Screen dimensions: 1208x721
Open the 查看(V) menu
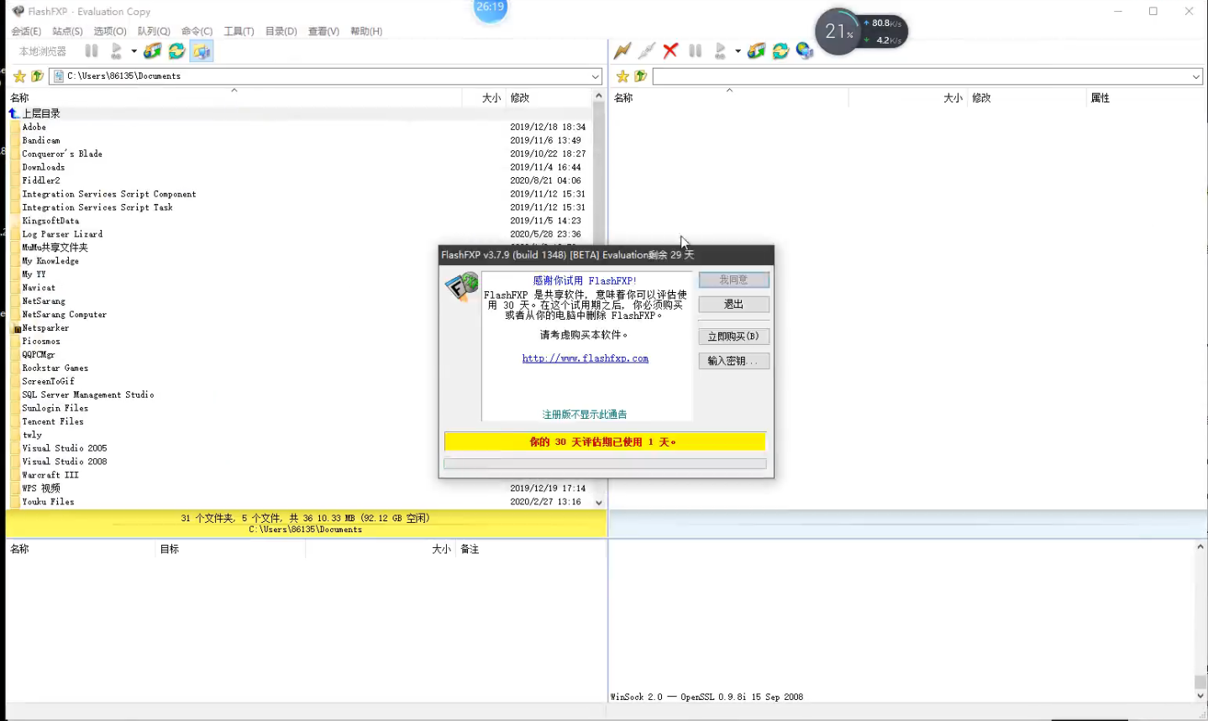coord(323,31)
